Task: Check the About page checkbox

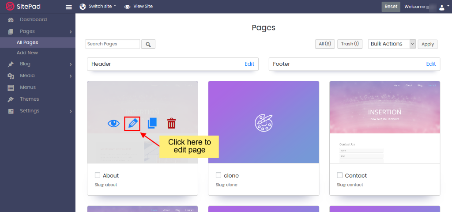Action: pyautogui.click(x=98, y=175)
